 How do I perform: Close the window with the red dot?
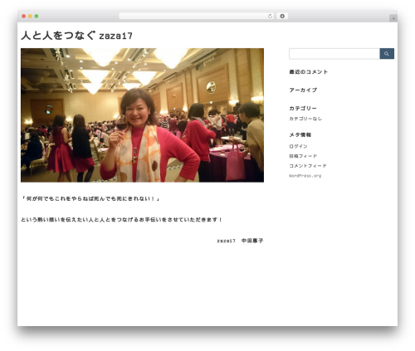tap(24, 17)
